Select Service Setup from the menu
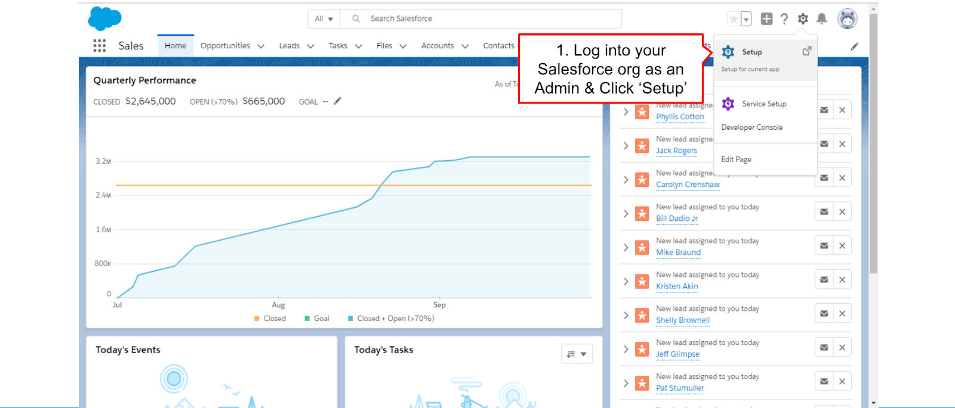 tap(765, 104)
